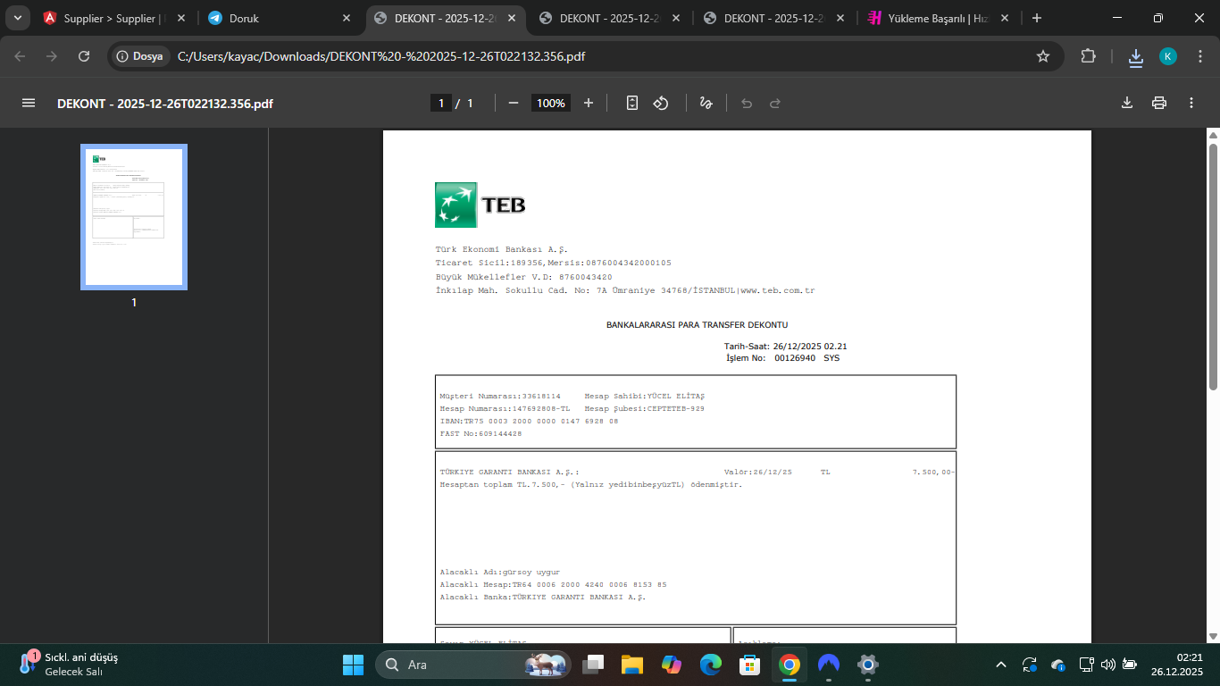Click heading BANKALARARASI PARA TRANSFER DEKONTU

point(697,325)
